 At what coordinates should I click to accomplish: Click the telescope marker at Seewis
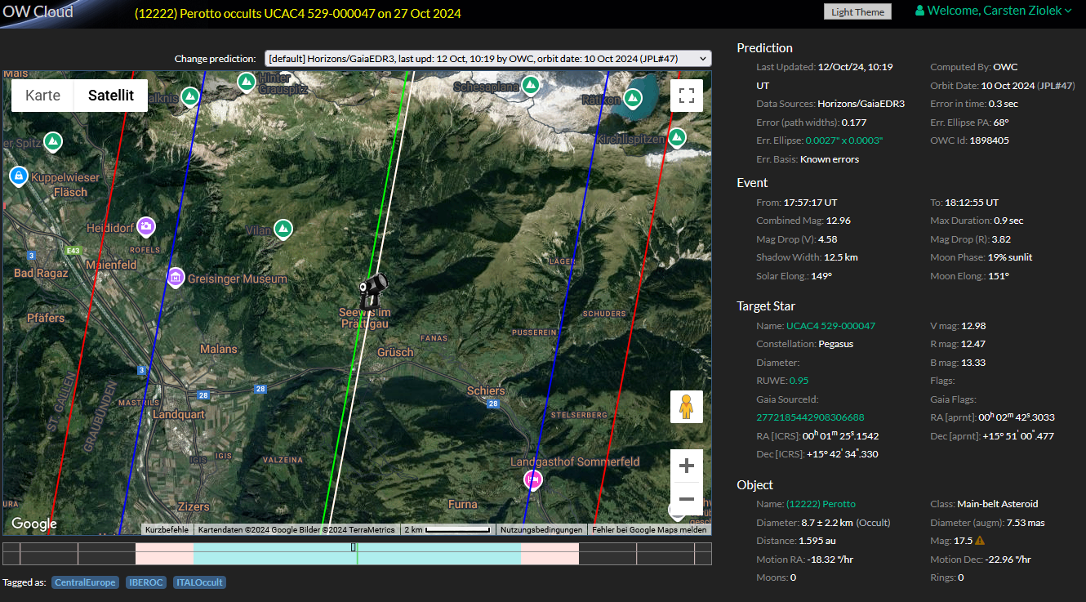pos(372,291)
